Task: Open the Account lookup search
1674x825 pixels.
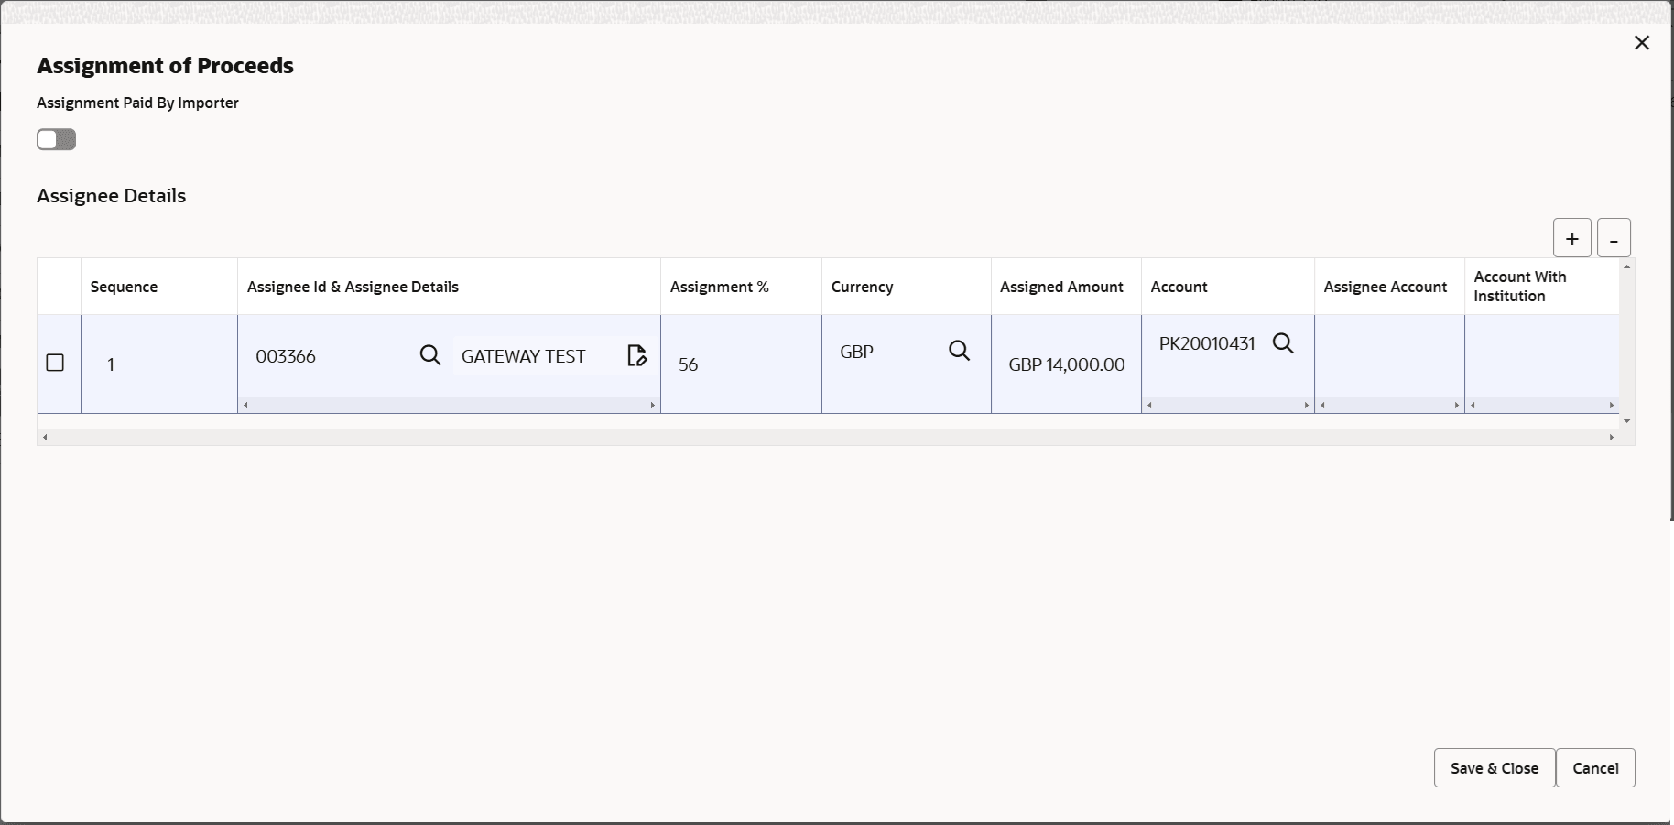Action: (x=1282, y=343)
